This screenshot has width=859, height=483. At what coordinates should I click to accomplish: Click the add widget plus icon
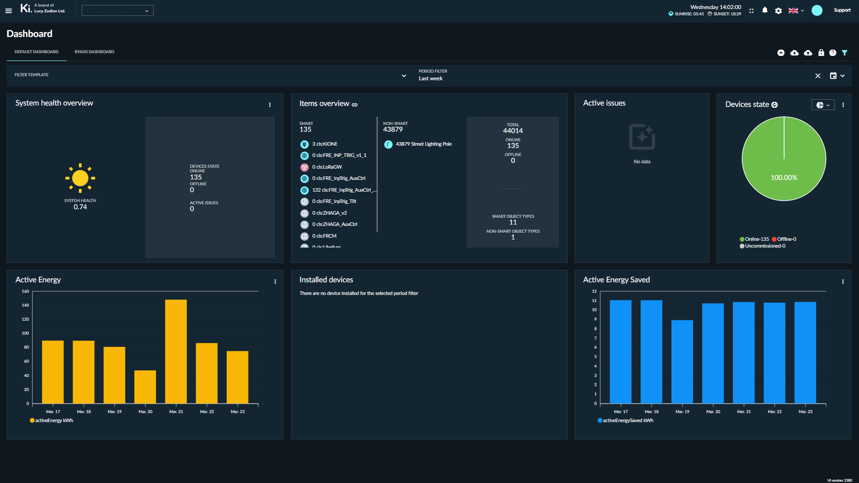[x=781, y=53]
